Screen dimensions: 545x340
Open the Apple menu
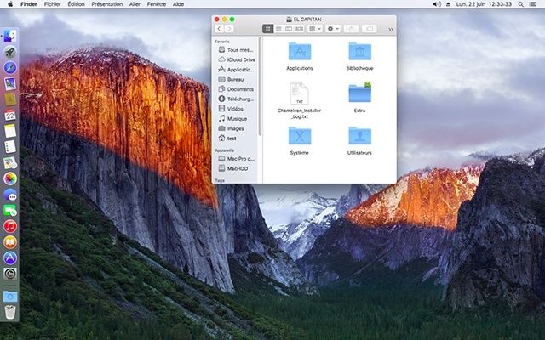10,4
